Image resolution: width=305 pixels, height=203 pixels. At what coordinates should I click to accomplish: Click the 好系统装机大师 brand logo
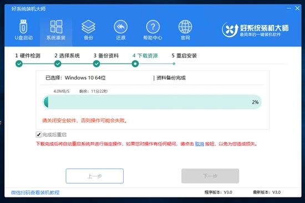pos(255,29)
